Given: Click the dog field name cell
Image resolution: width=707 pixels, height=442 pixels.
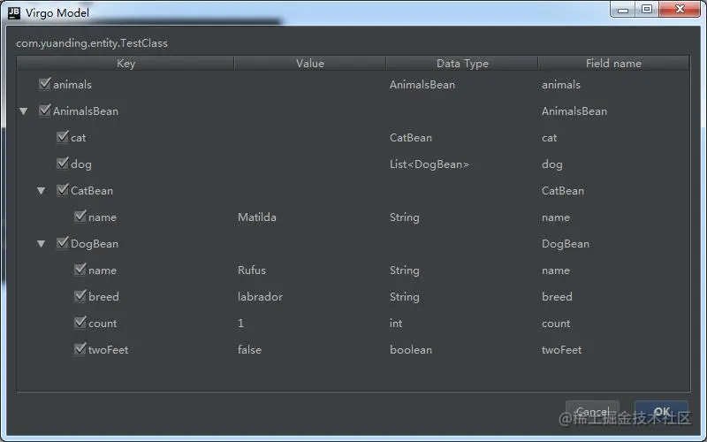Looking at the screenshot, I should [x=551, y=164].
